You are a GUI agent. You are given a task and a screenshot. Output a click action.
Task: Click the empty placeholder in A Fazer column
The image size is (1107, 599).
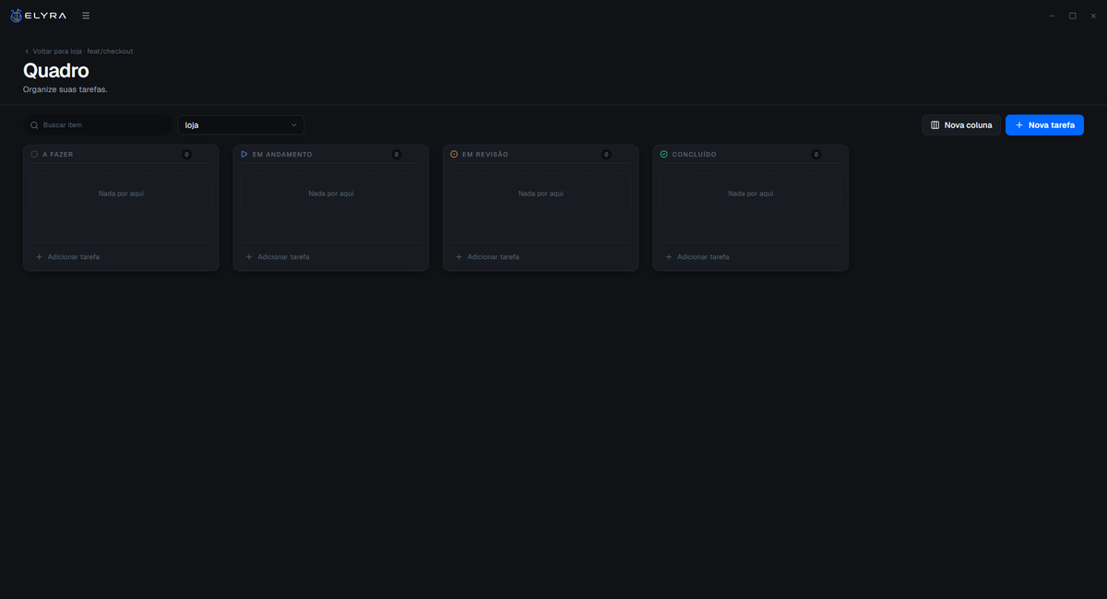tap(121, 194)
